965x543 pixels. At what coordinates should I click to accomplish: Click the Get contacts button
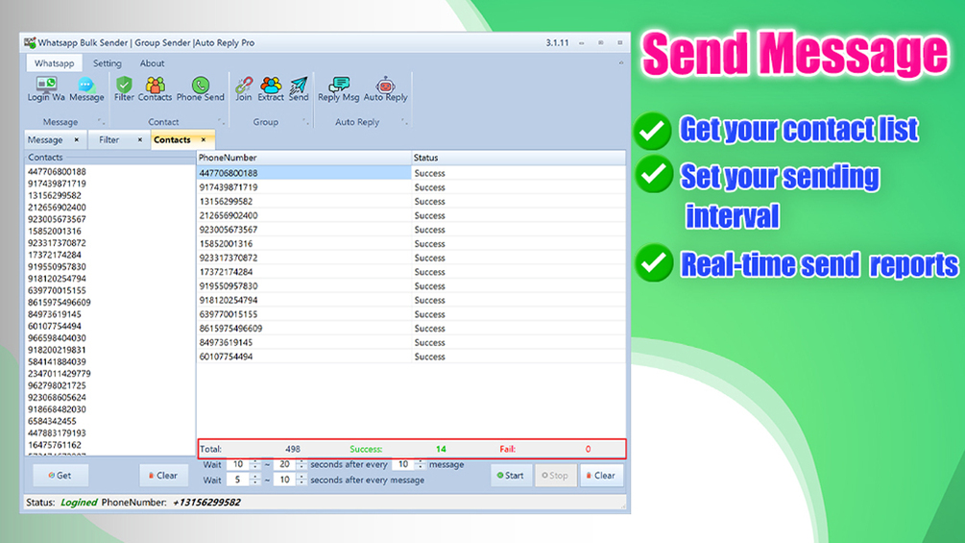click(x=60, y=476)
